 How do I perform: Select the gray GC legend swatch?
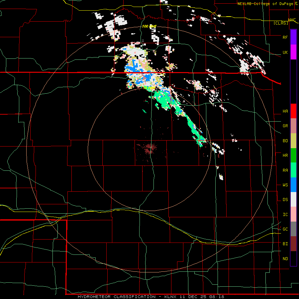point(293,229)
